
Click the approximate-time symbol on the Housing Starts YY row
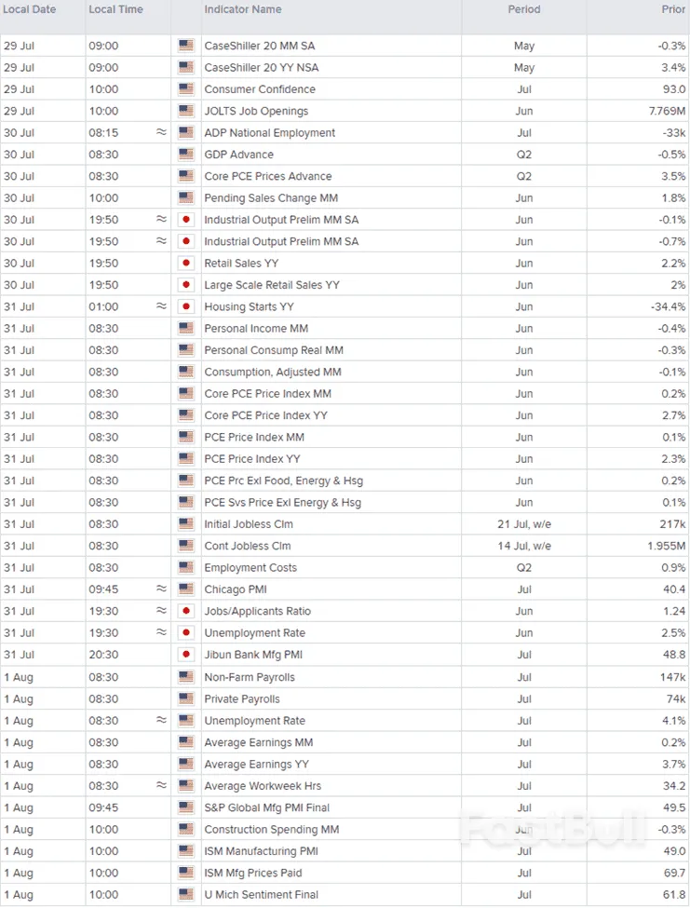point(161,306)
